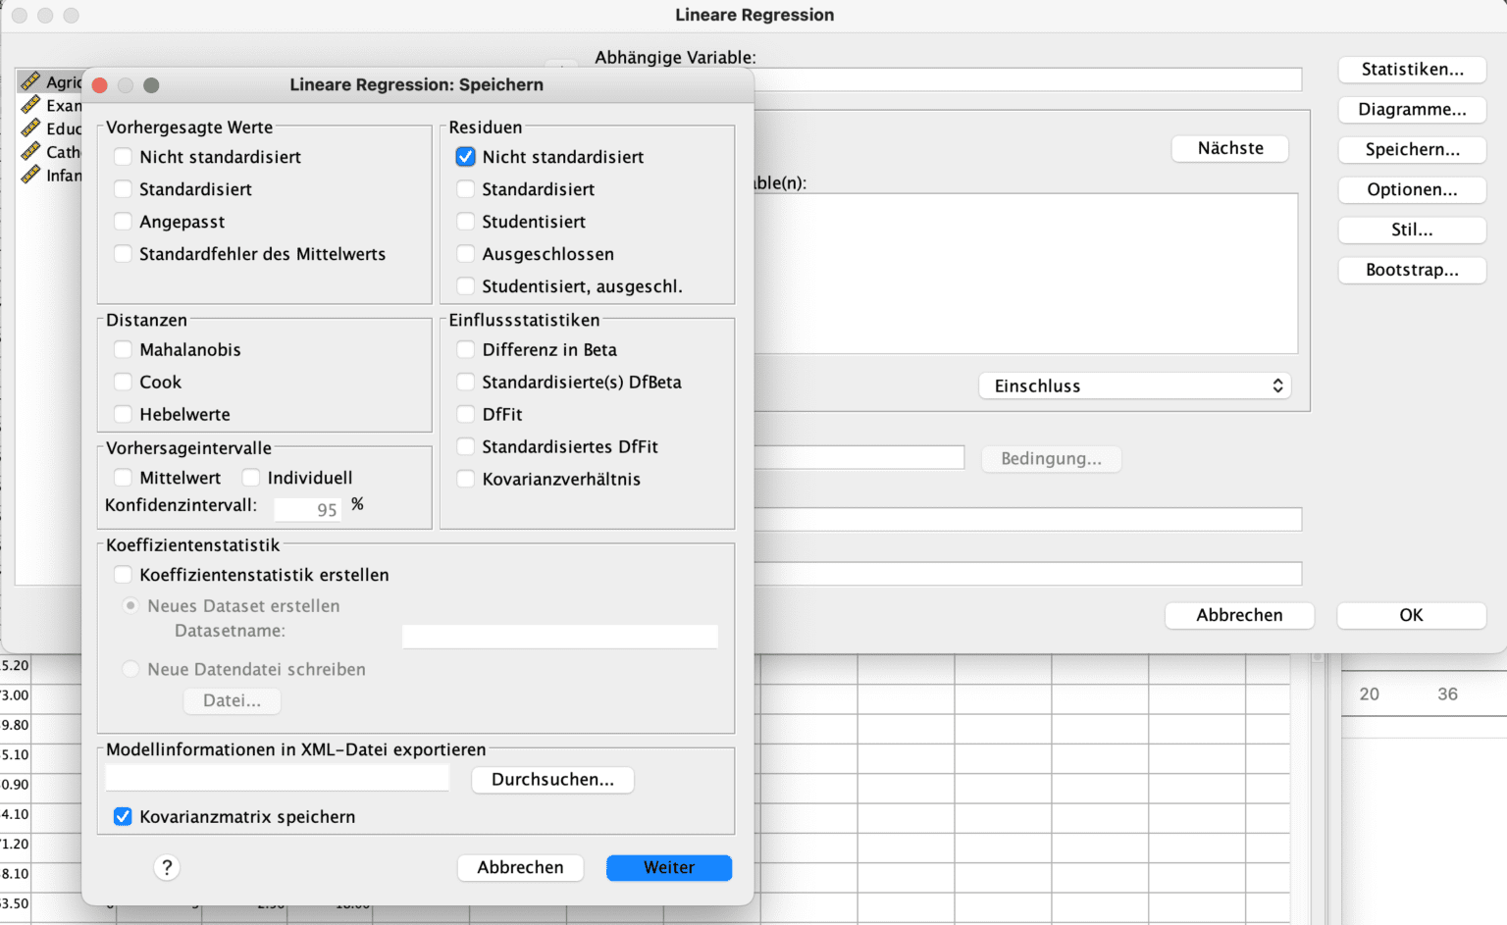Toggle Kovarianzmatrix speichern checkbox
The height and width of the screenshot is (925, 1507).
click(x=124, y=817)
